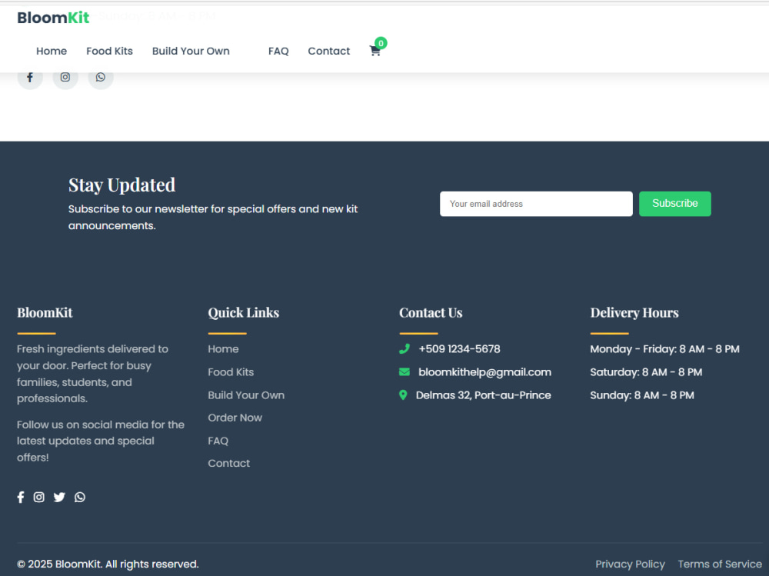Open FAQ under Quick Links
The height and width of the screenshot is (576, 769).
[218, 441]
